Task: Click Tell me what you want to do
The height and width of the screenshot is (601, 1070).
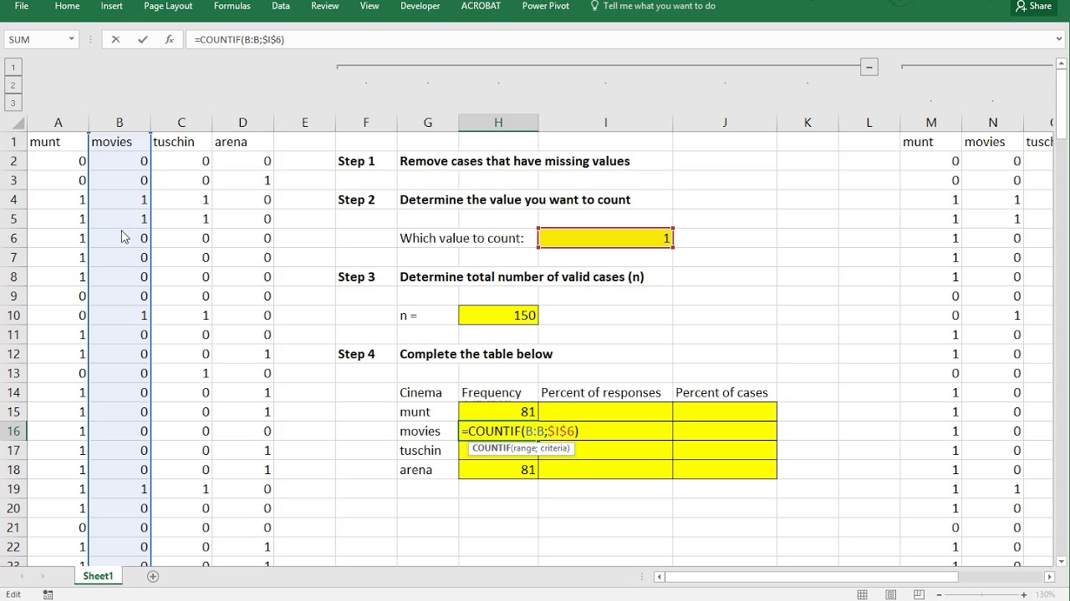Action: [x=659, y=6]
